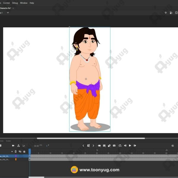Switch to the Scene panel tab
178x178 pixels.
pos(8,141)
